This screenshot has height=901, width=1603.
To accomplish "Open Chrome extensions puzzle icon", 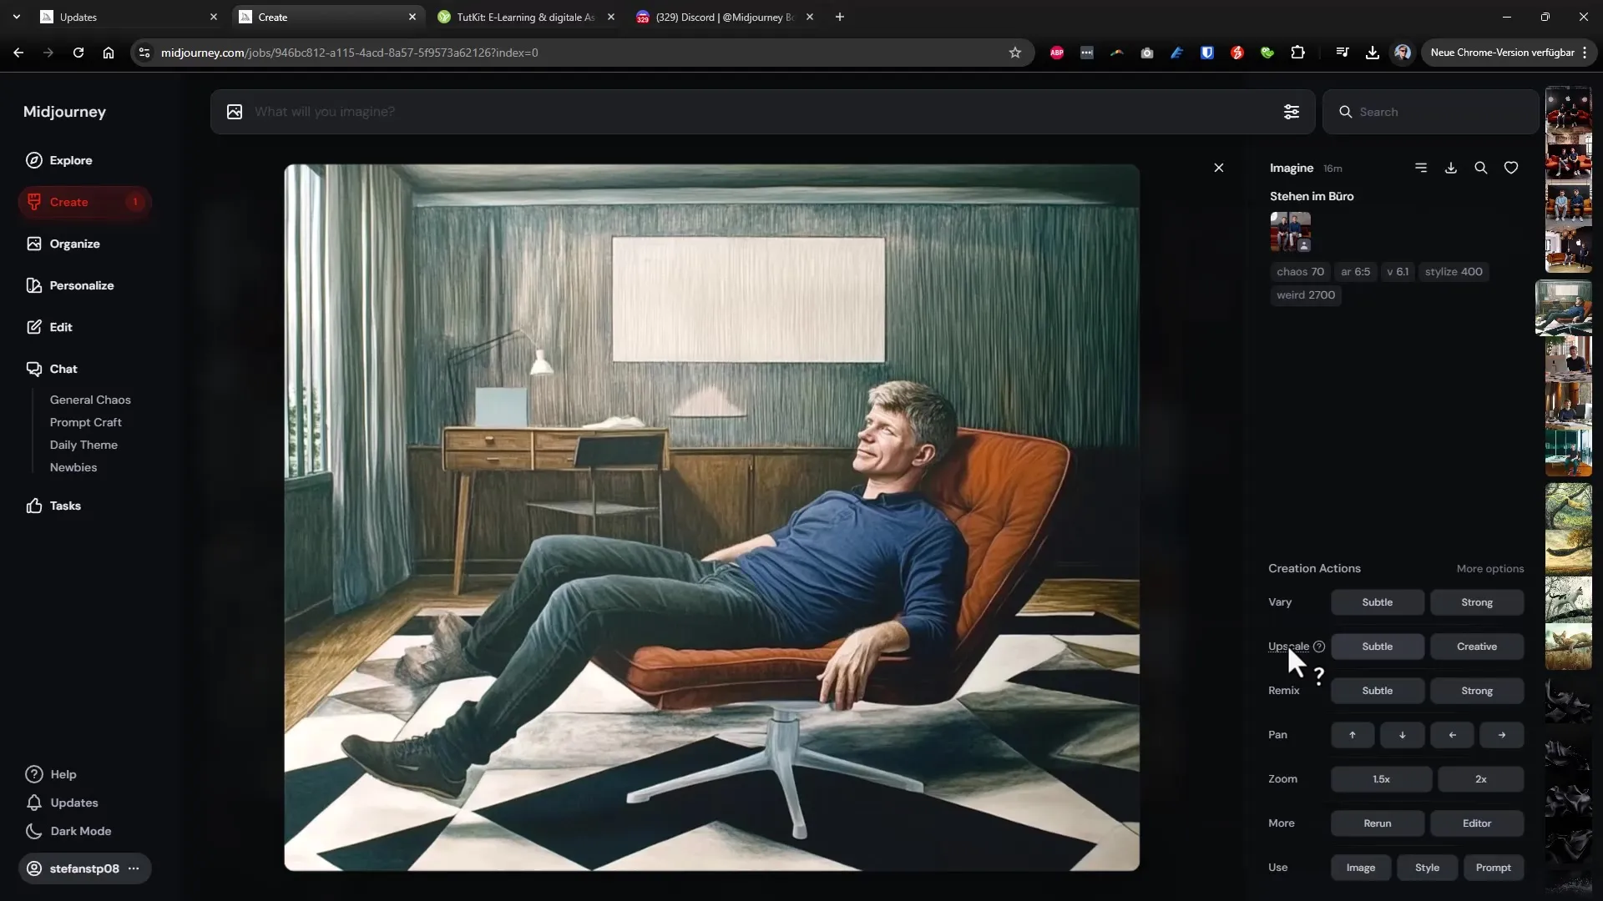I will tap(1297, 53).
